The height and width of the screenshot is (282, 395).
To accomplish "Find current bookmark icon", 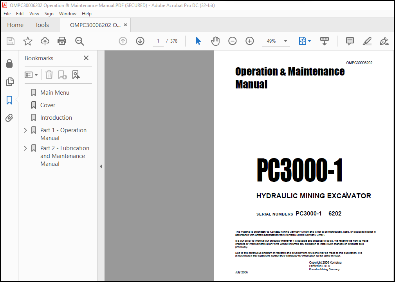I will (x=76, y=75).
